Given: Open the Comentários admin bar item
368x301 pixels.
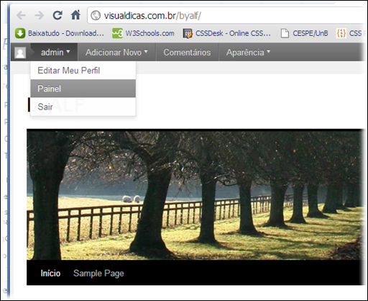Looking at the screenshot, I should (x=187, y=53).
